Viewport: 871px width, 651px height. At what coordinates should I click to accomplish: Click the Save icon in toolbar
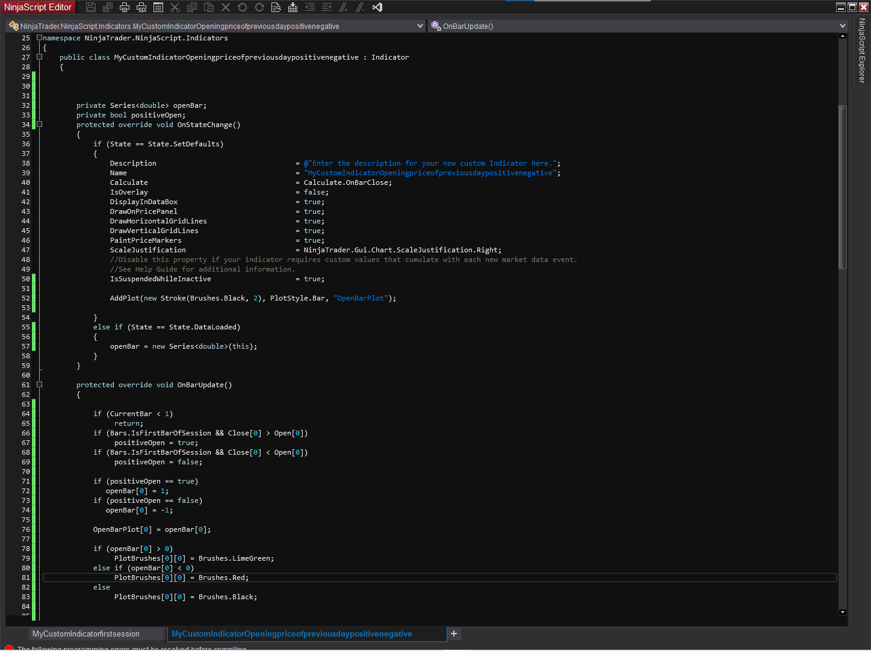click(91, 7)
